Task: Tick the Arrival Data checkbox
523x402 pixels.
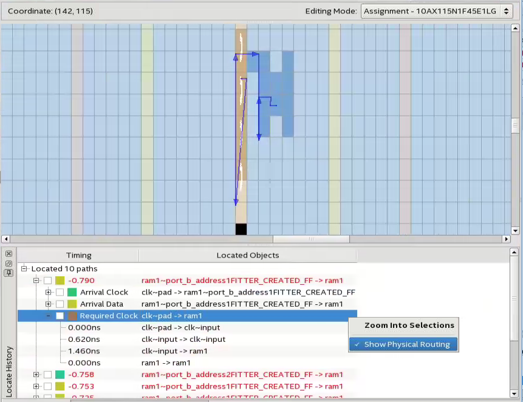Action: [x=60, y=304]
